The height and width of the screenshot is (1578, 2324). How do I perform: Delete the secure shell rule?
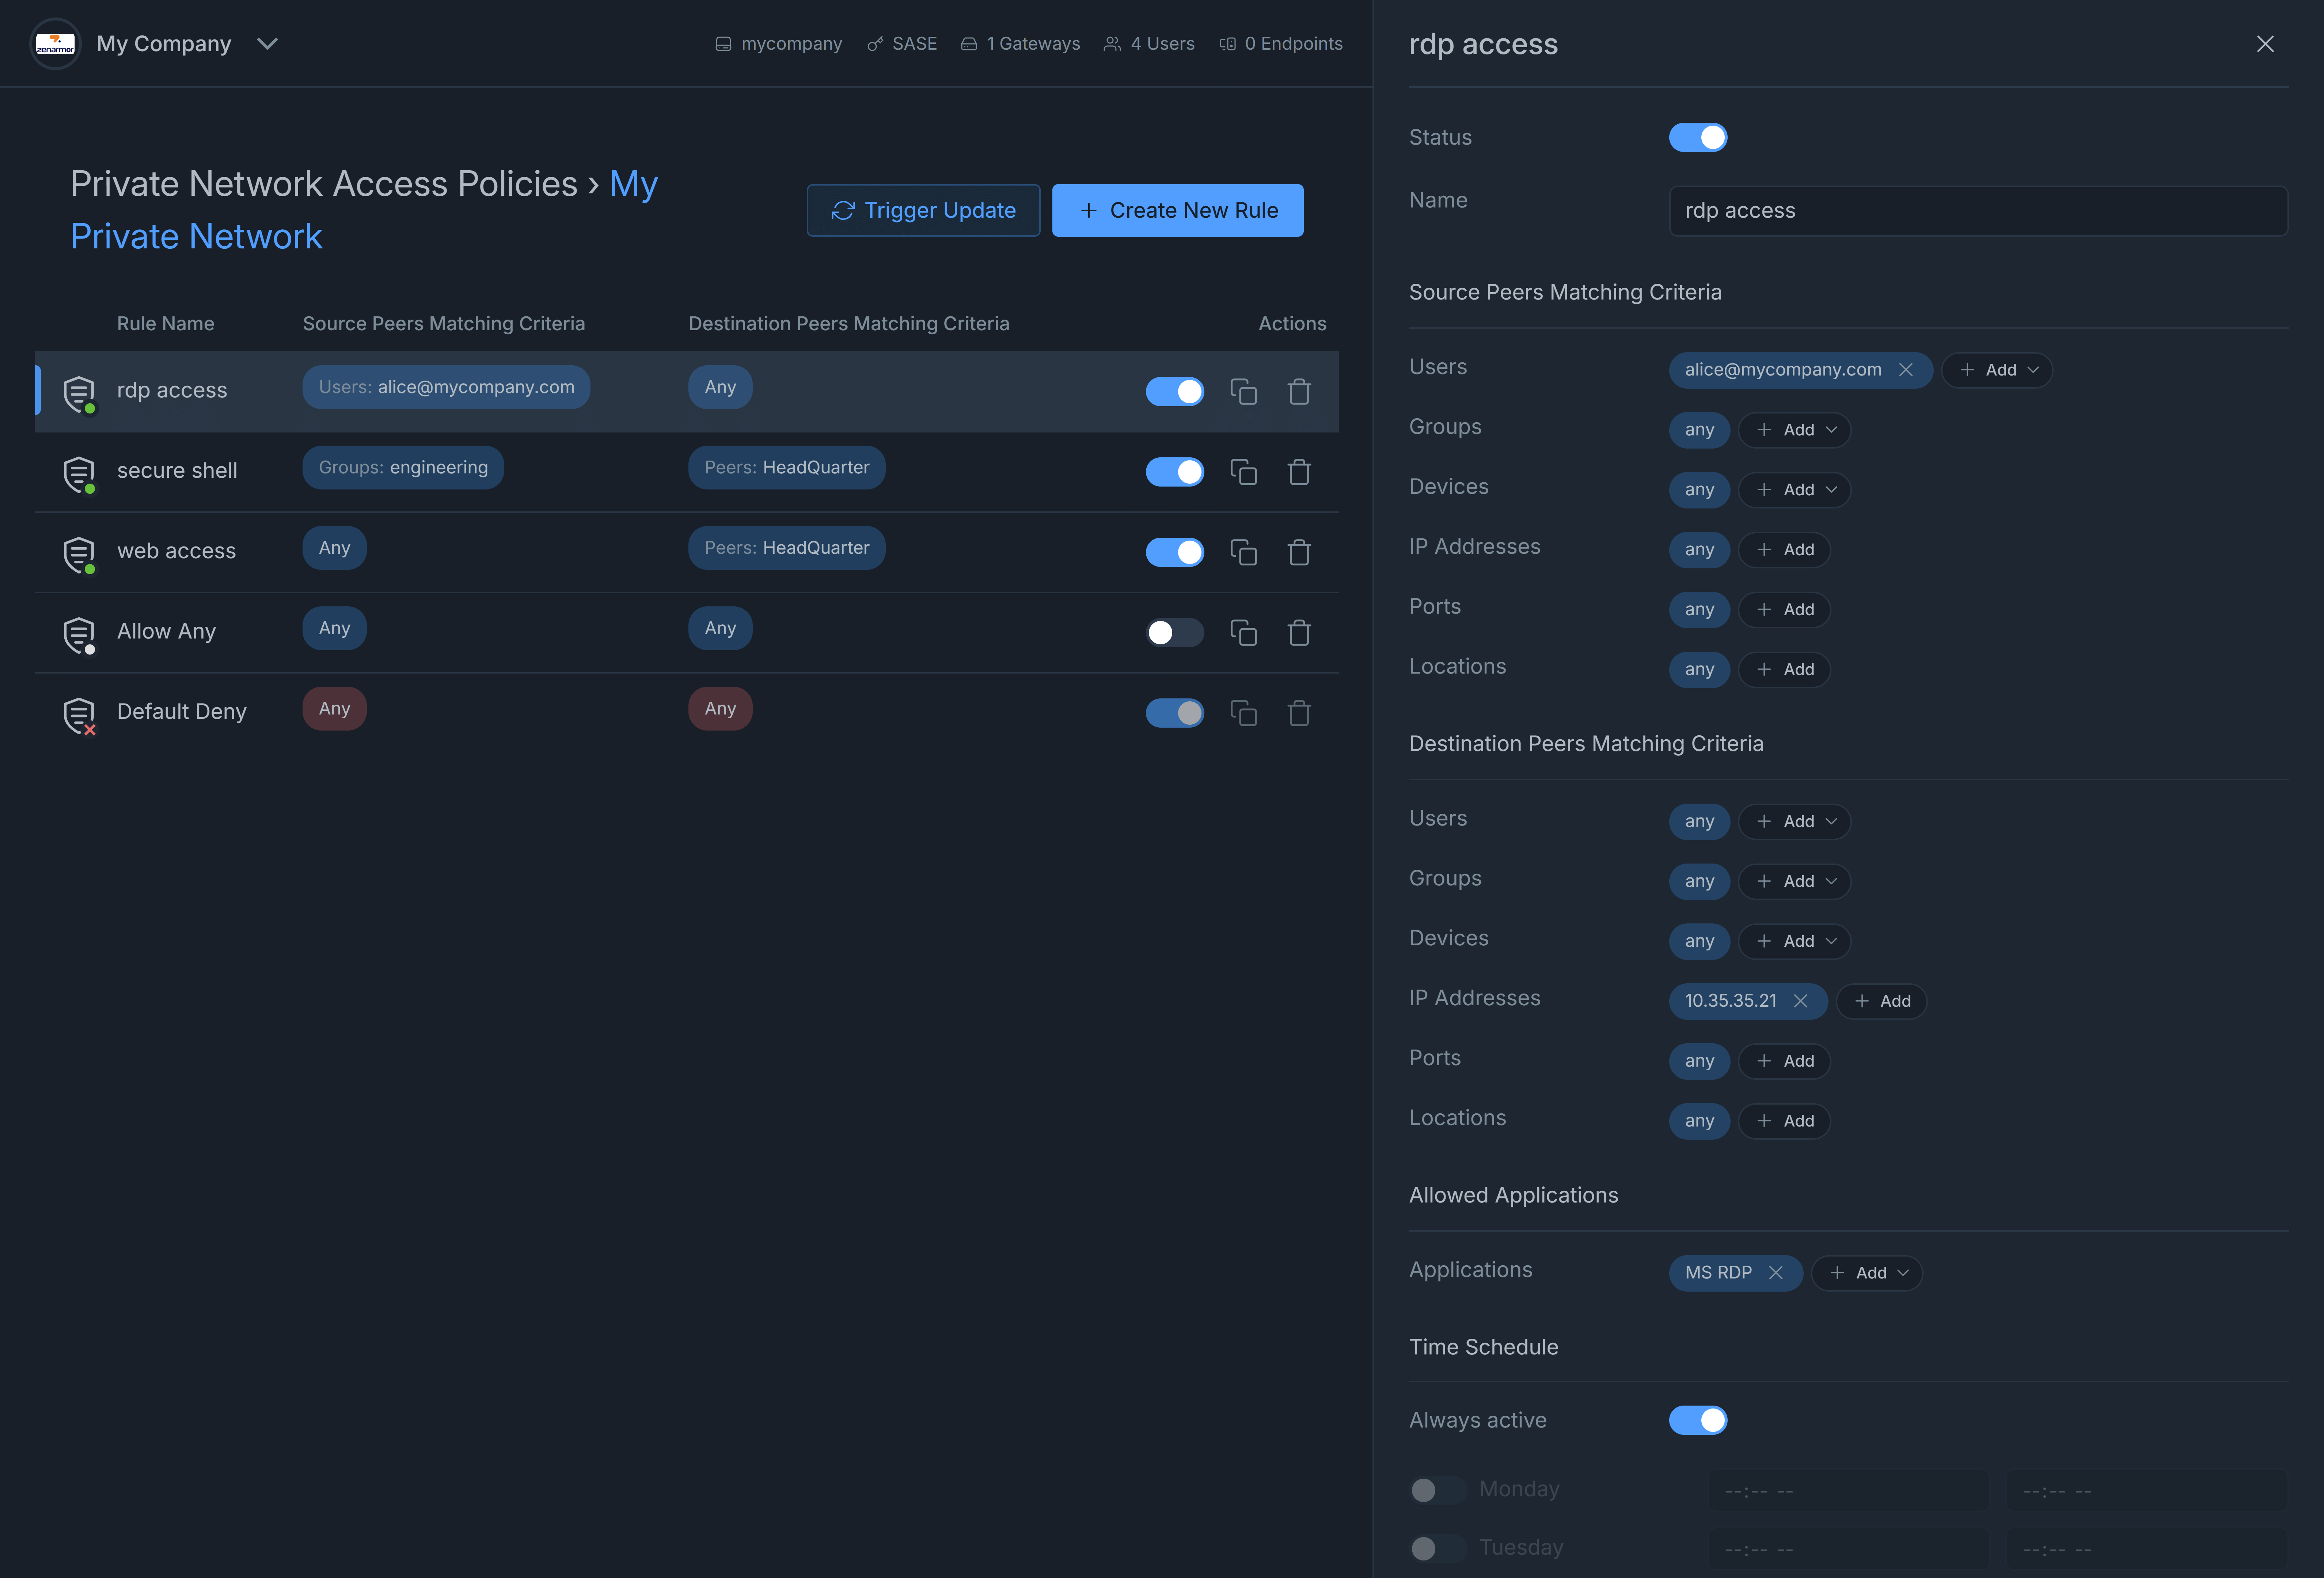(x=1299, y=472)
